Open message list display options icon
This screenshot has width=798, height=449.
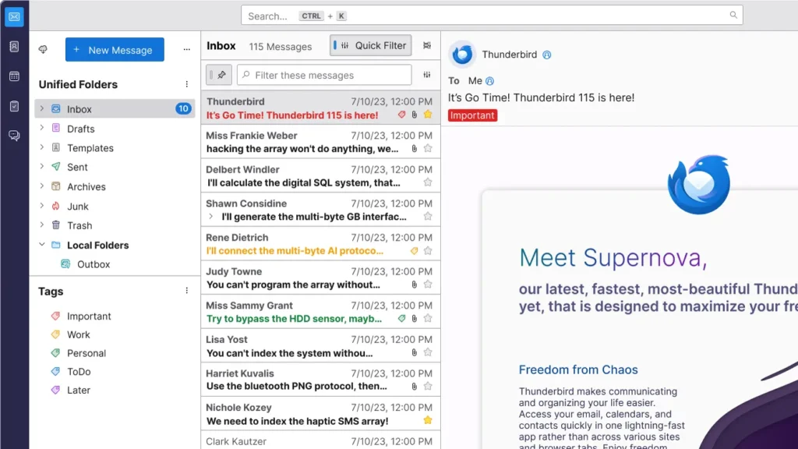427,46
